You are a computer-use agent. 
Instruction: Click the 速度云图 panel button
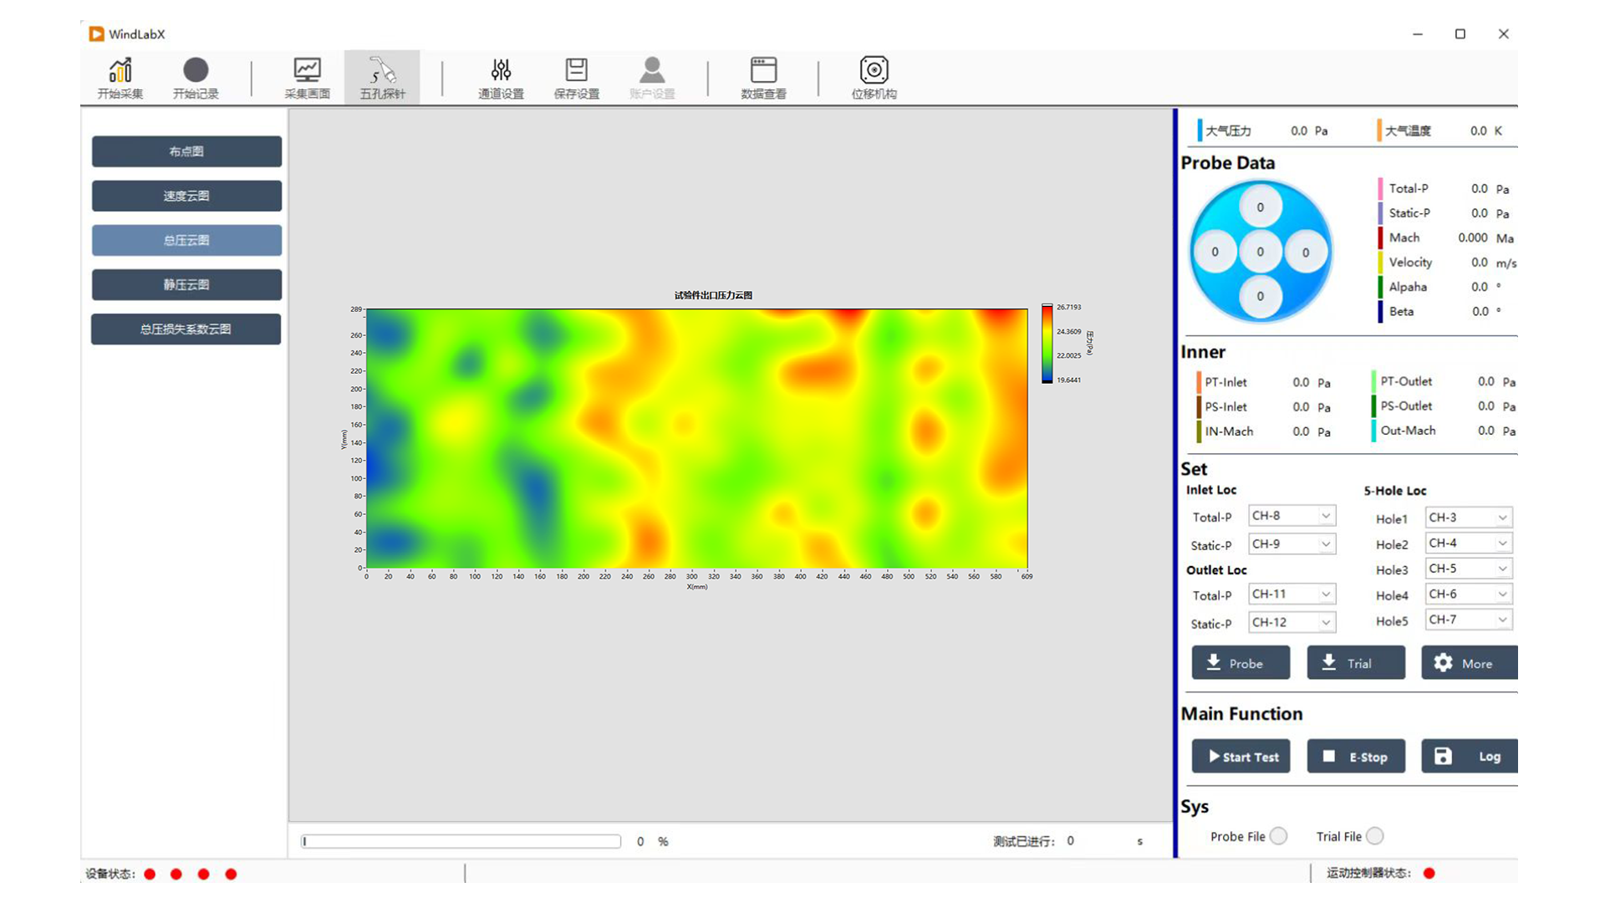tap(186, 195)
